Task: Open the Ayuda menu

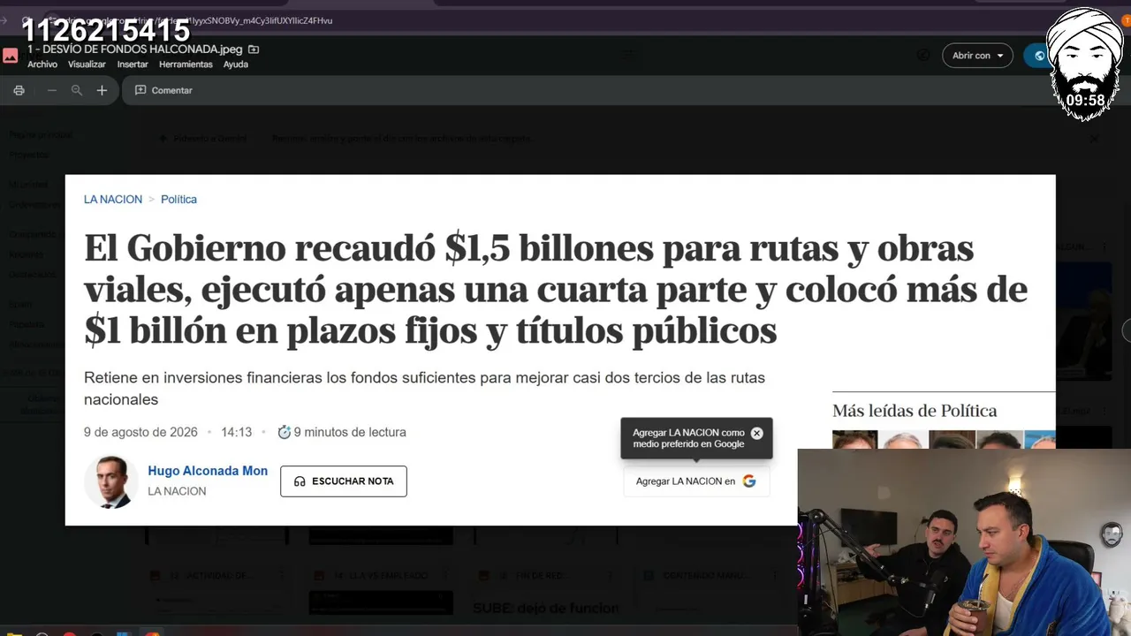Action: pos(235,64)
